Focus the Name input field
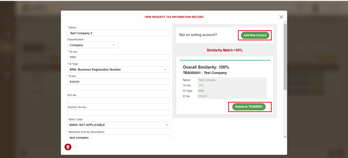This screenshot has height=158, width=348. (118, 33)
